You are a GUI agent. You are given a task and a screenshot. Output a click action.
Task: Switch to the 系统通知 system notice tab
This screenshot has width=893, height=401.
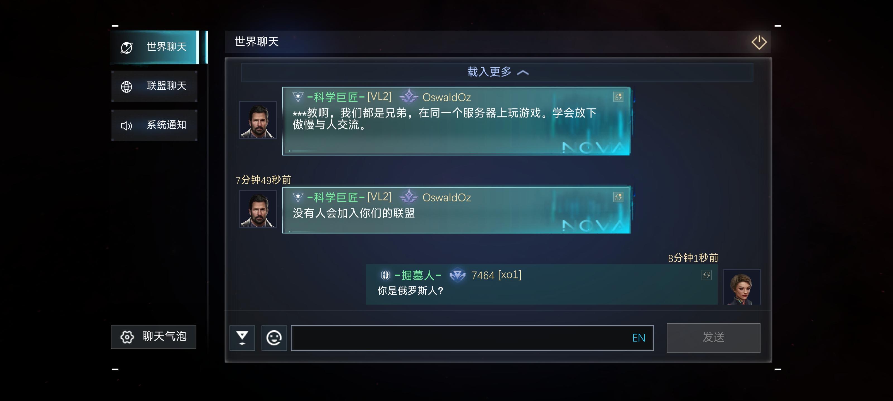(x=155, y=125)
